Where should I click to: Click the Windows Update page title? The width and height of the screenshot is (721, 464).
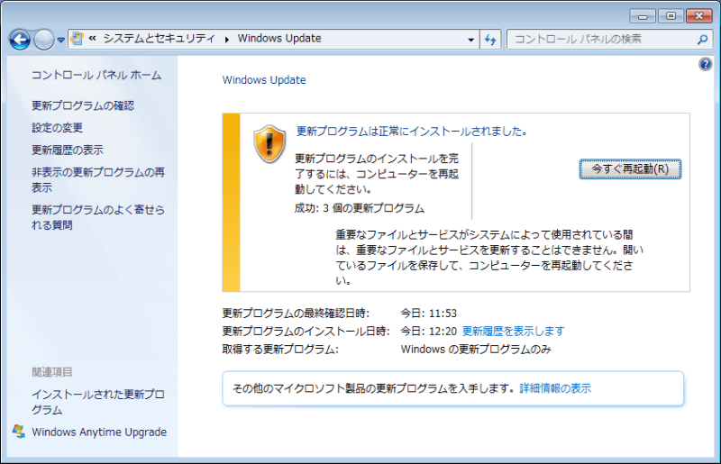point(264,80)
